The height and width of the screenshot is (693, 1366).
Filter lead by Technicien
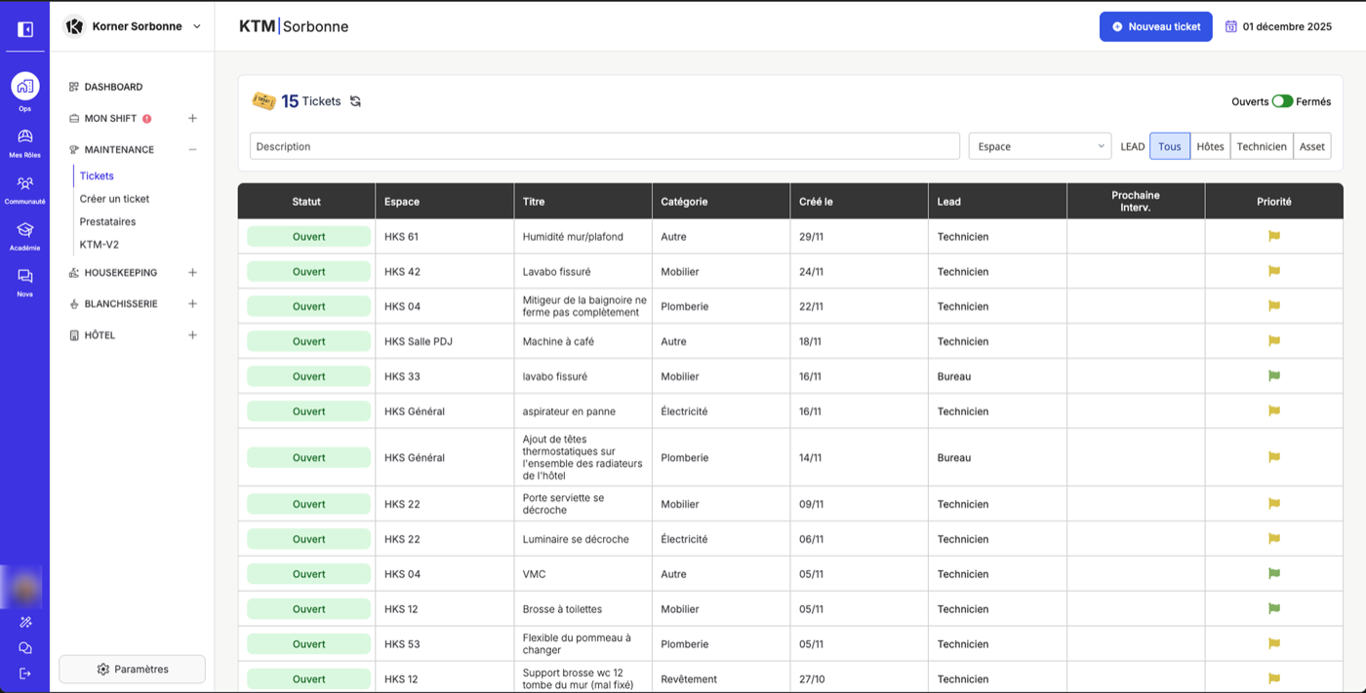pyautogui.click(x=1262, y=146)
